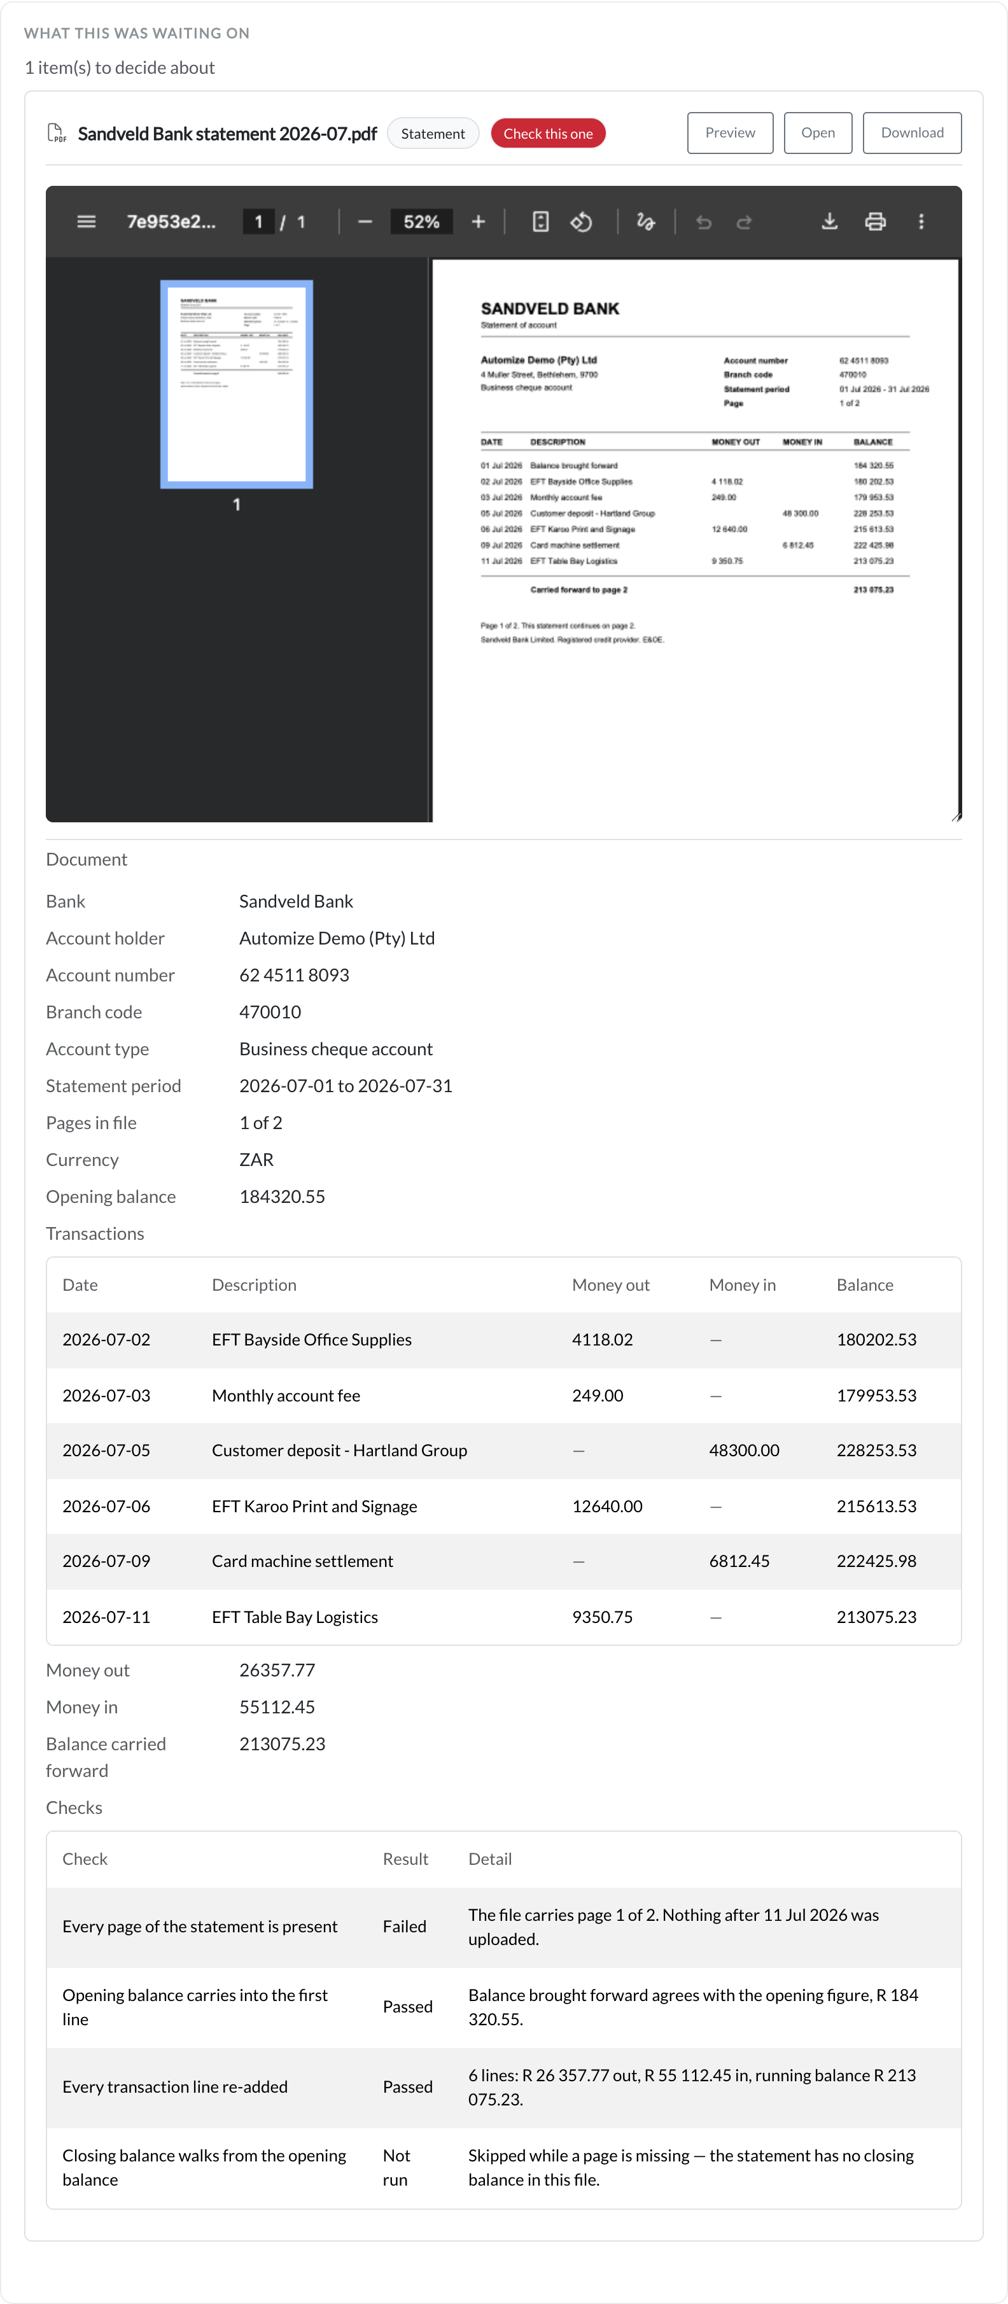
Task: Select branch code 470010
Action: [x=270, y=1011]
